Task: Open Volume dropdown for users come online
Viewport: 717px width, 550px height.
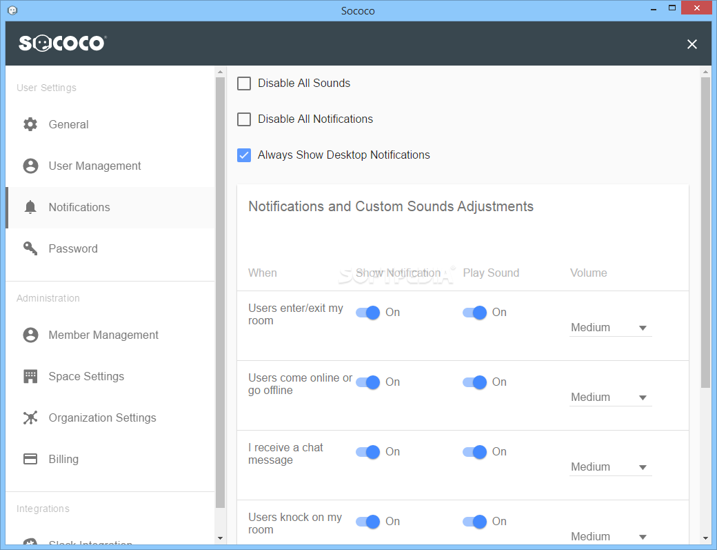Action: 610,397
